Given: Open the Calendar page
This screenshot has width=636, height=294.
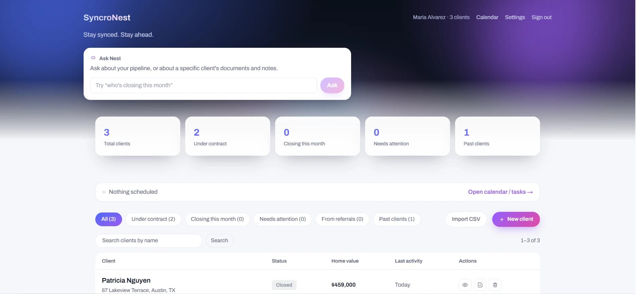Looking at the screenshot, I should pyautogui.click(x=487, y=17).
